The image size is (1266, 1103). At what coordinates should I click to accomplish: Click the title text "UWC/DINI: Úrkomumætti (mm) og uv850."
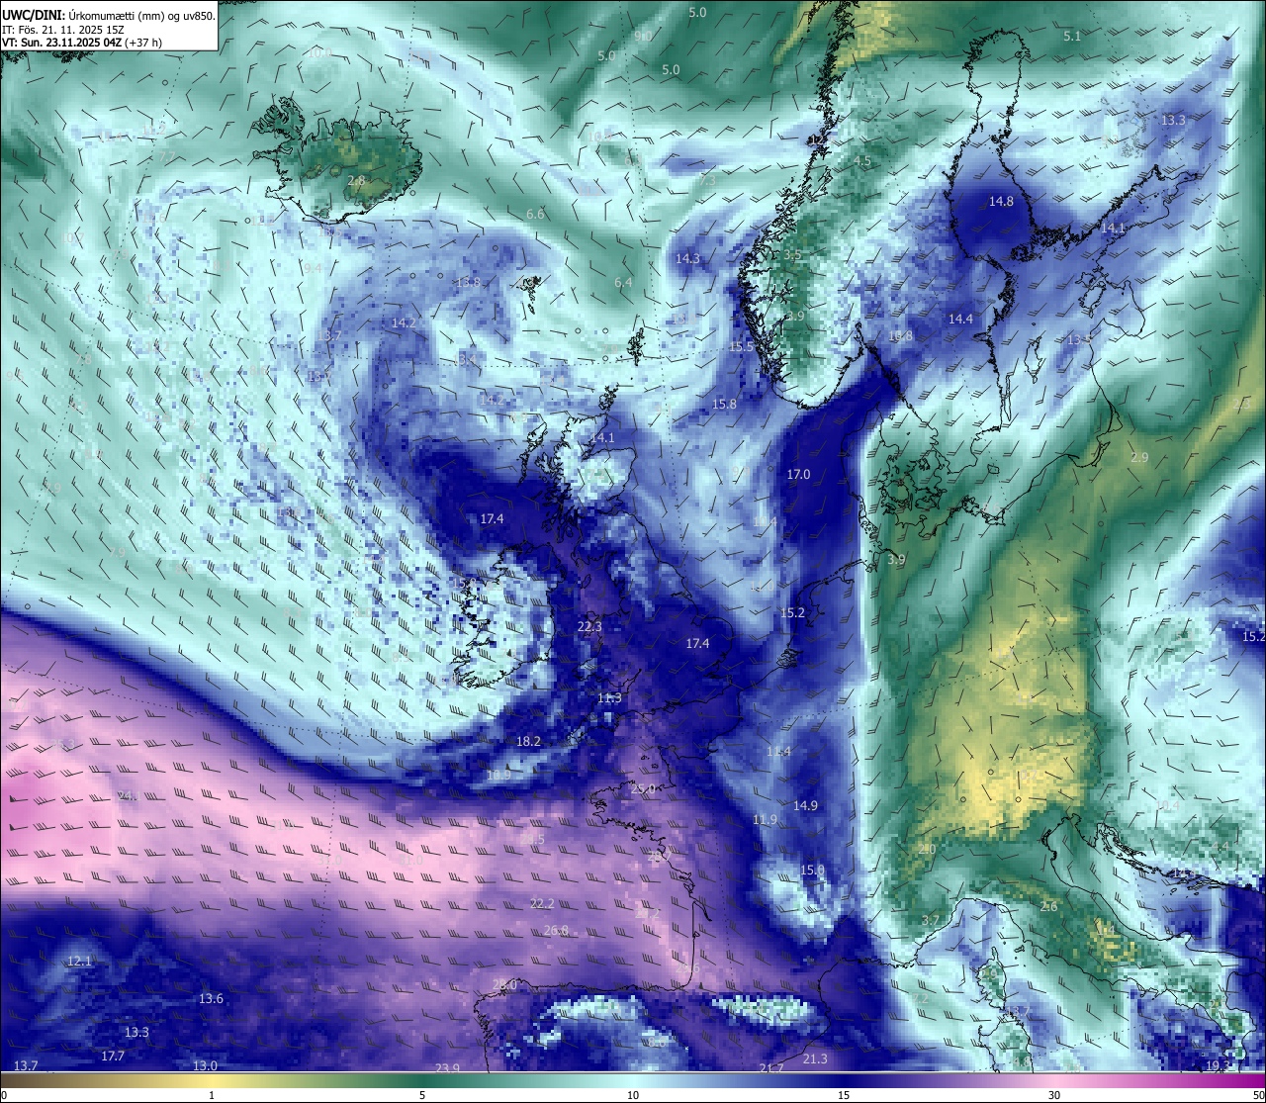pos(109,15)
